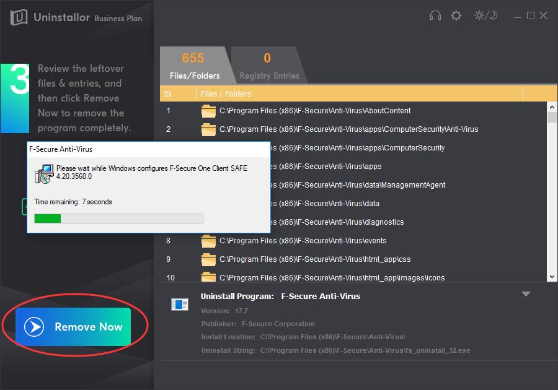Open support via the headphones icon

435,15
